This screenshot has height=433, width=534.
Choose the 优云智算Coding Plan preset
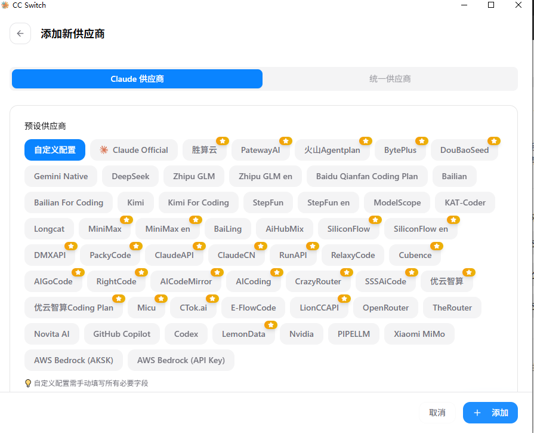pyautogui.click(x=73, y=307)
